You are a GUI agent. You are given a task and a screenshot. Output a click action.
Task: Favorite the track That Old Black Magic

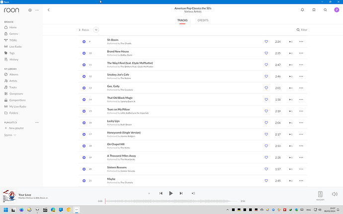tap(266, 99)
